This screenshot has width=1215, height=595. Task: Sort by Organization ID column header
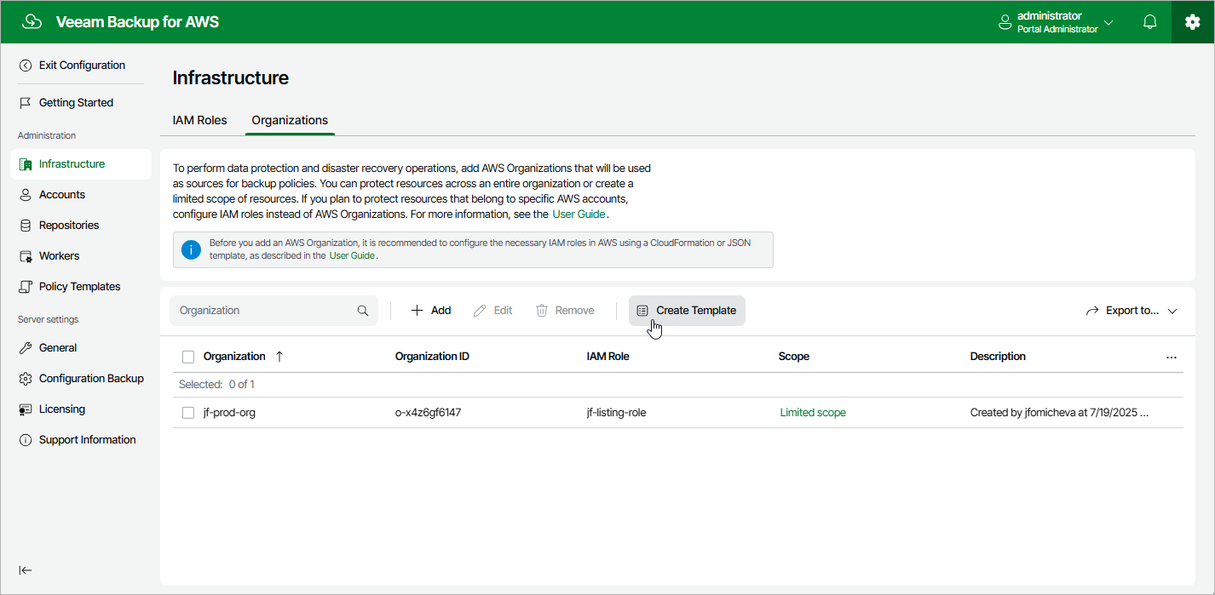point(432,357)
